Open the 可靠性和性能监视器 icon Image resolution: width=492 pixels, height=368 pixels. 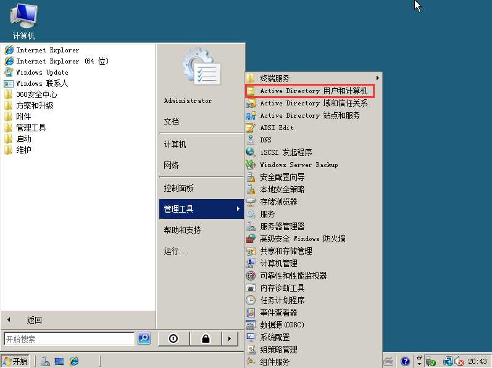pyautogui.click(x=251, y=276)
